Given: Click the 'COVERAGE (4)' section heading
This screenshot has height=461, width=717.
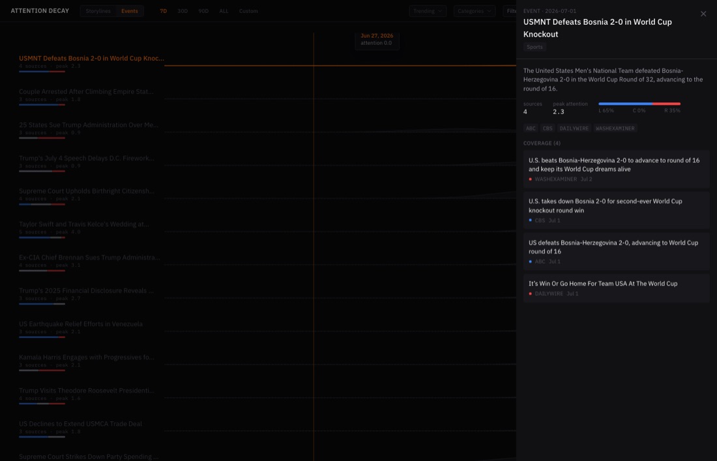Looking at the screenshot, I should 542,143.
